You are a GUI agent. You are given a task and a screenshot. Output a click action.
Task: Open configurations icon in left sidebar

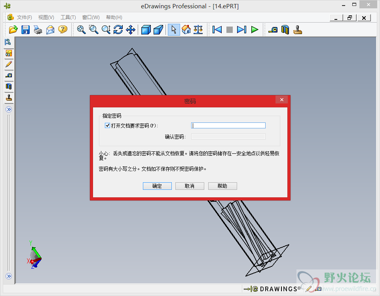click(9, 53)
